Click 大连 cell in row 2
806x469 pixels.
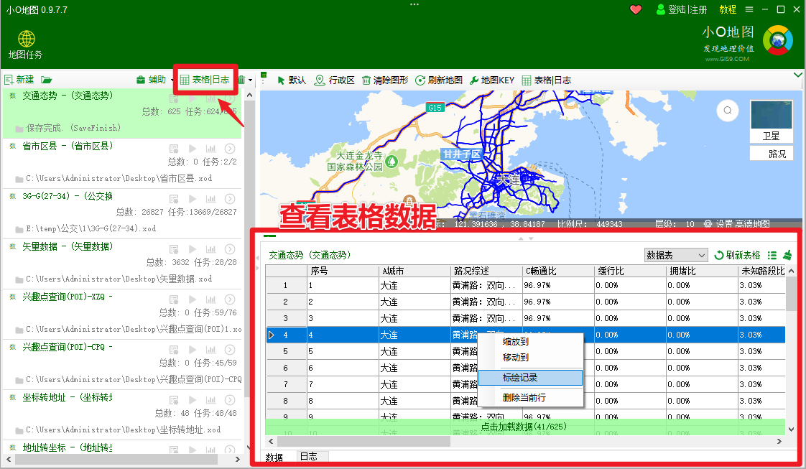click(x=414, y=302)
